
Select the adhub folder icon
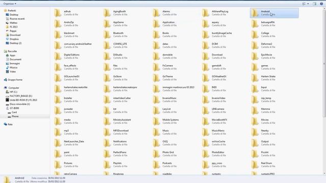click(x=58, y=13)
